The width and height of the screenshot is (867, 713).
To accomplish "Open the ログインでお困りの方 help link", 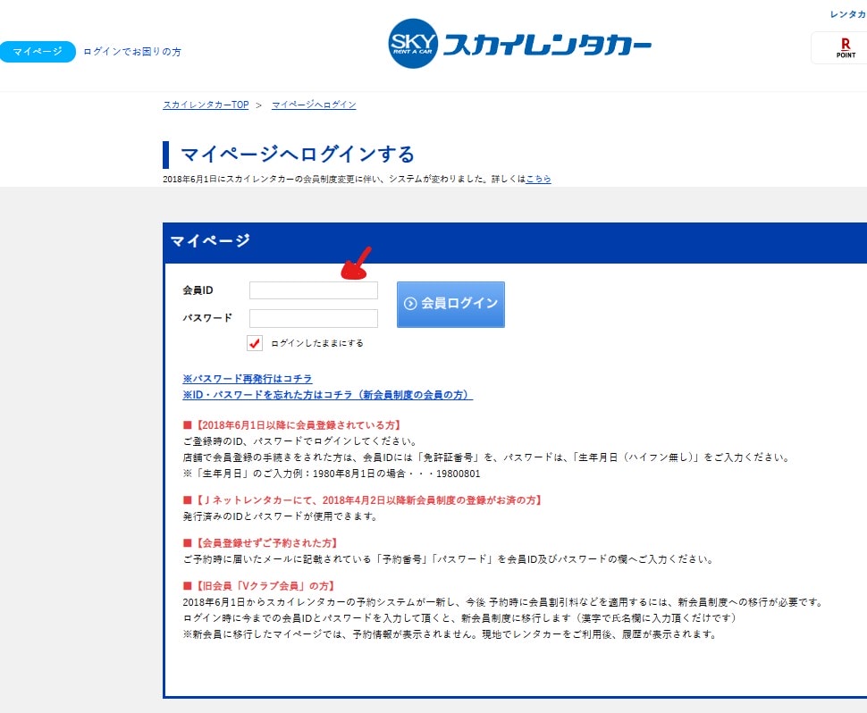I will [132, 52].
